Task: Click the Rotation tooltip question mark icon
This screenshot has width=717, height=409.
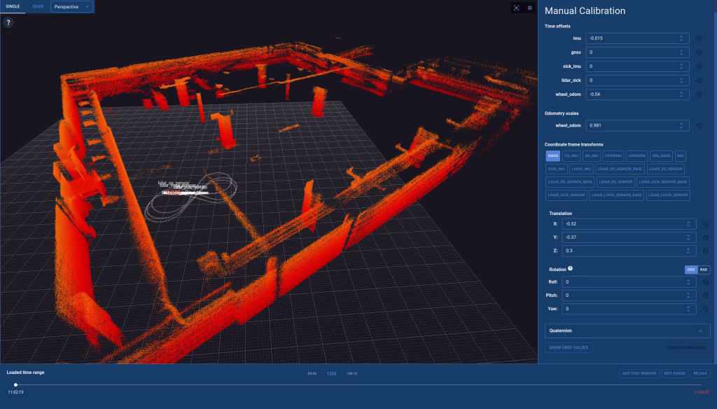Action: coord(571,269)
